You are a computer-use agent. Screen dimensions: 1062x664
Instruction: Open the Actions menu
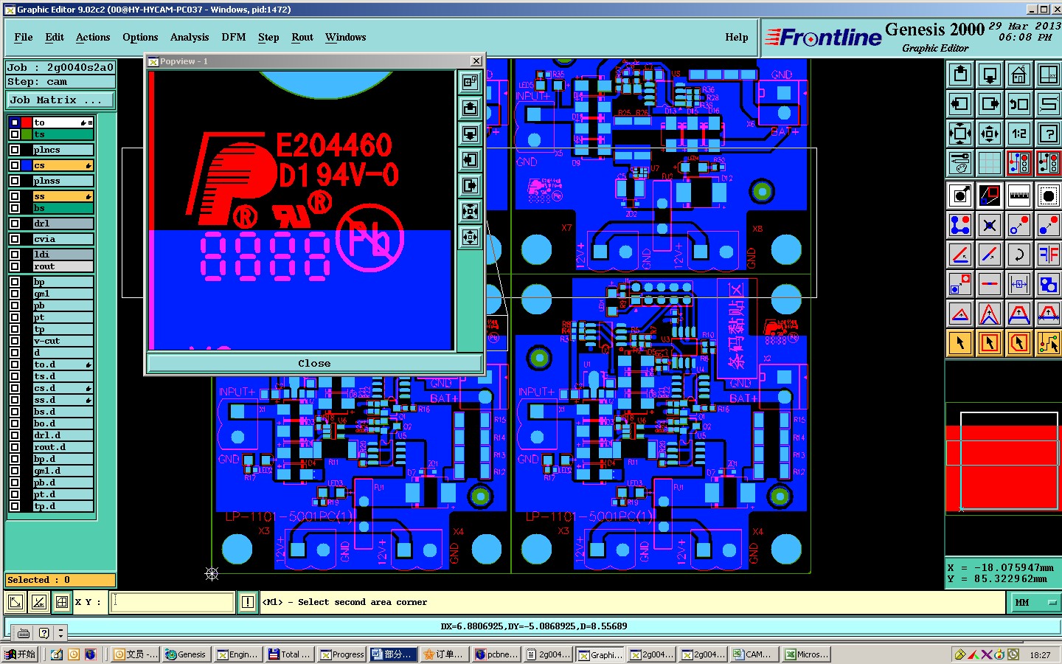(93, 37)
